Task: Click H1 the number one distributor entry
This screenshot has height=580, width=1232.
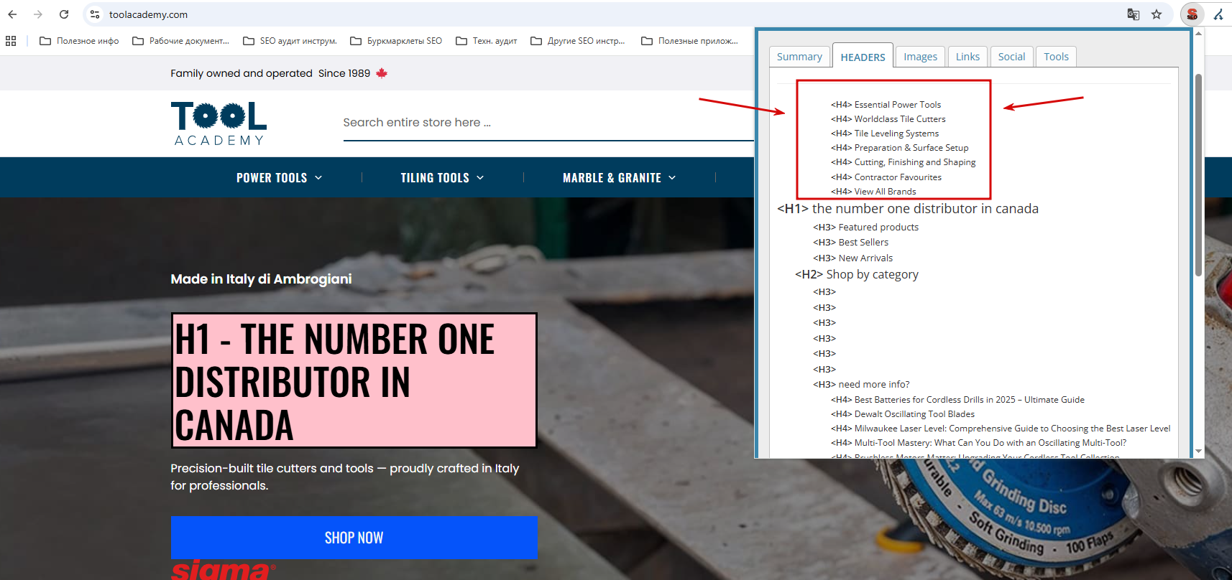Action: [x=908, y=209]
